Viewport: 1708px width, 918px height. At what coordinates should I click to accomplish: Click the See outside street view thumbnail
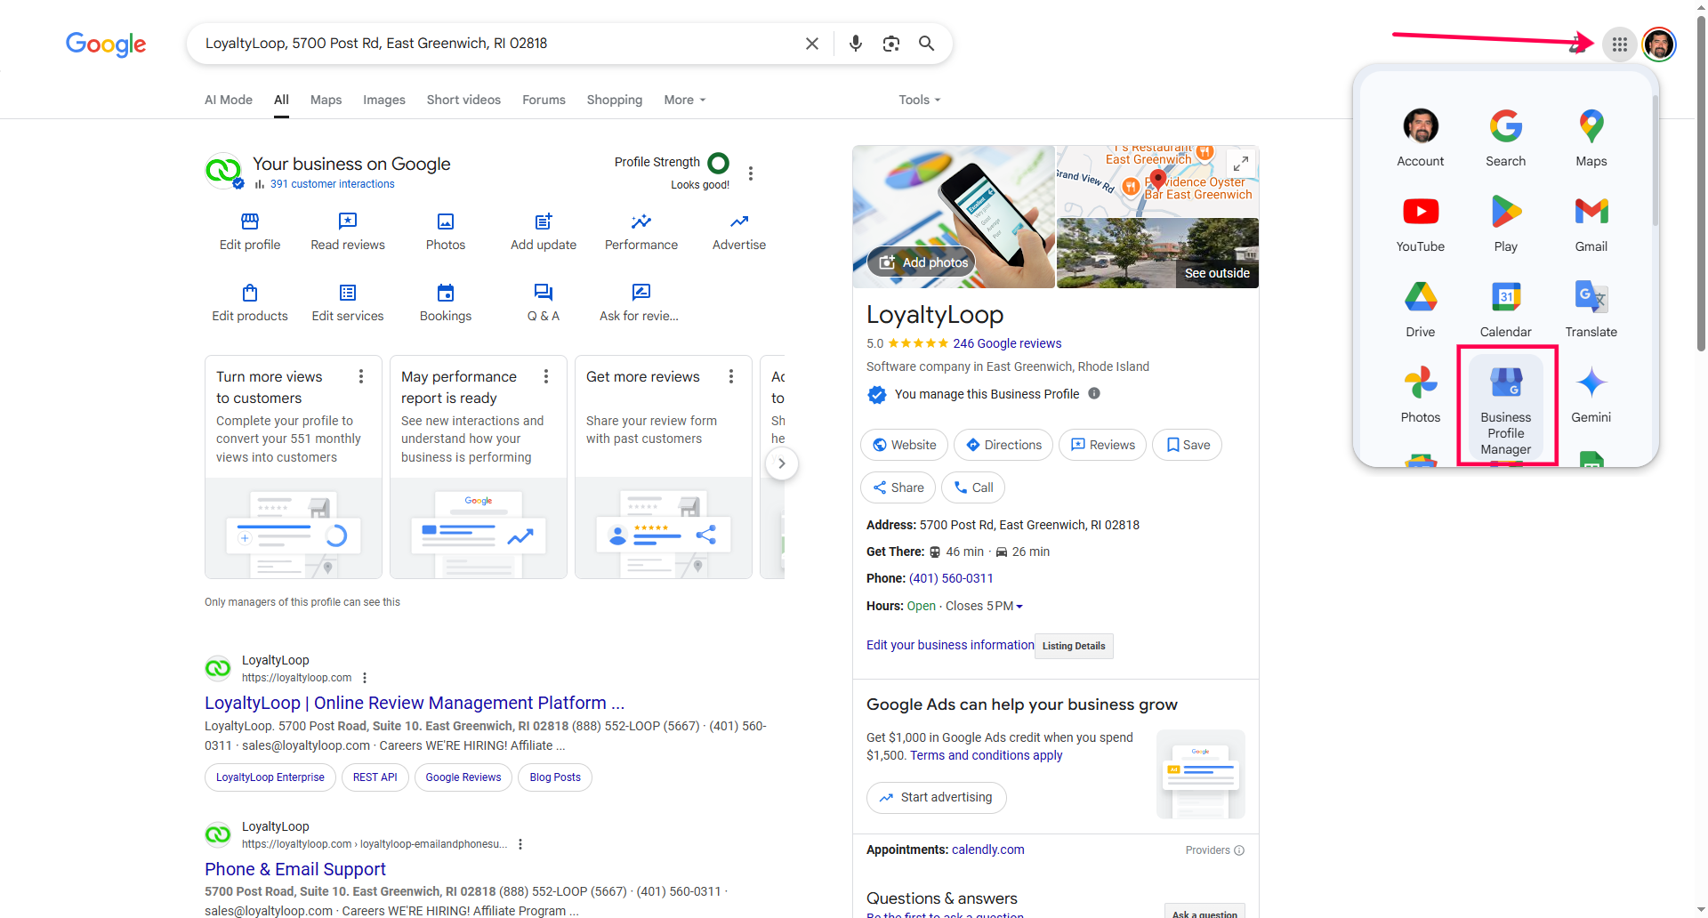point(1156,254)
